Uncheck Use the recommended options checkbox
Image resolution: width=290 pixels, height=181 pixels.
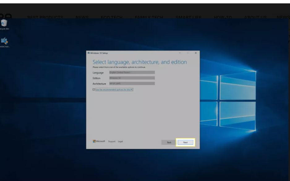[x=94, y=90]
